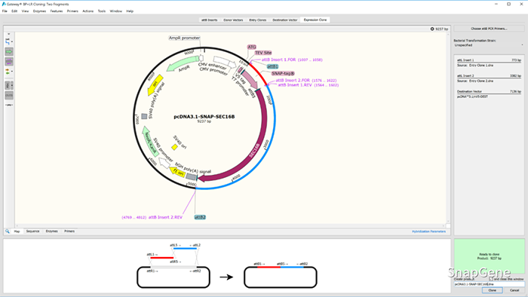Toggle the show features green arrow icon
This screenshot has height=297, width=528.
[x=9, y=52]
